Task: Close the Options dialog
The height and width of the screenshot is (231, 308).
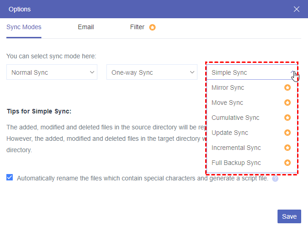Action: pos(297,9)
